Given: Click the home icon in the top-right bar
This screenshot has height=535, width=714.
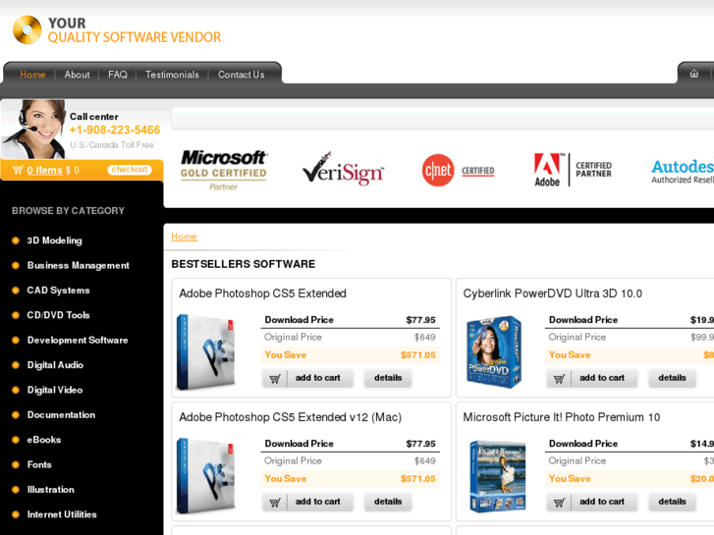Looking at the screenshot, I should [693, 74].
